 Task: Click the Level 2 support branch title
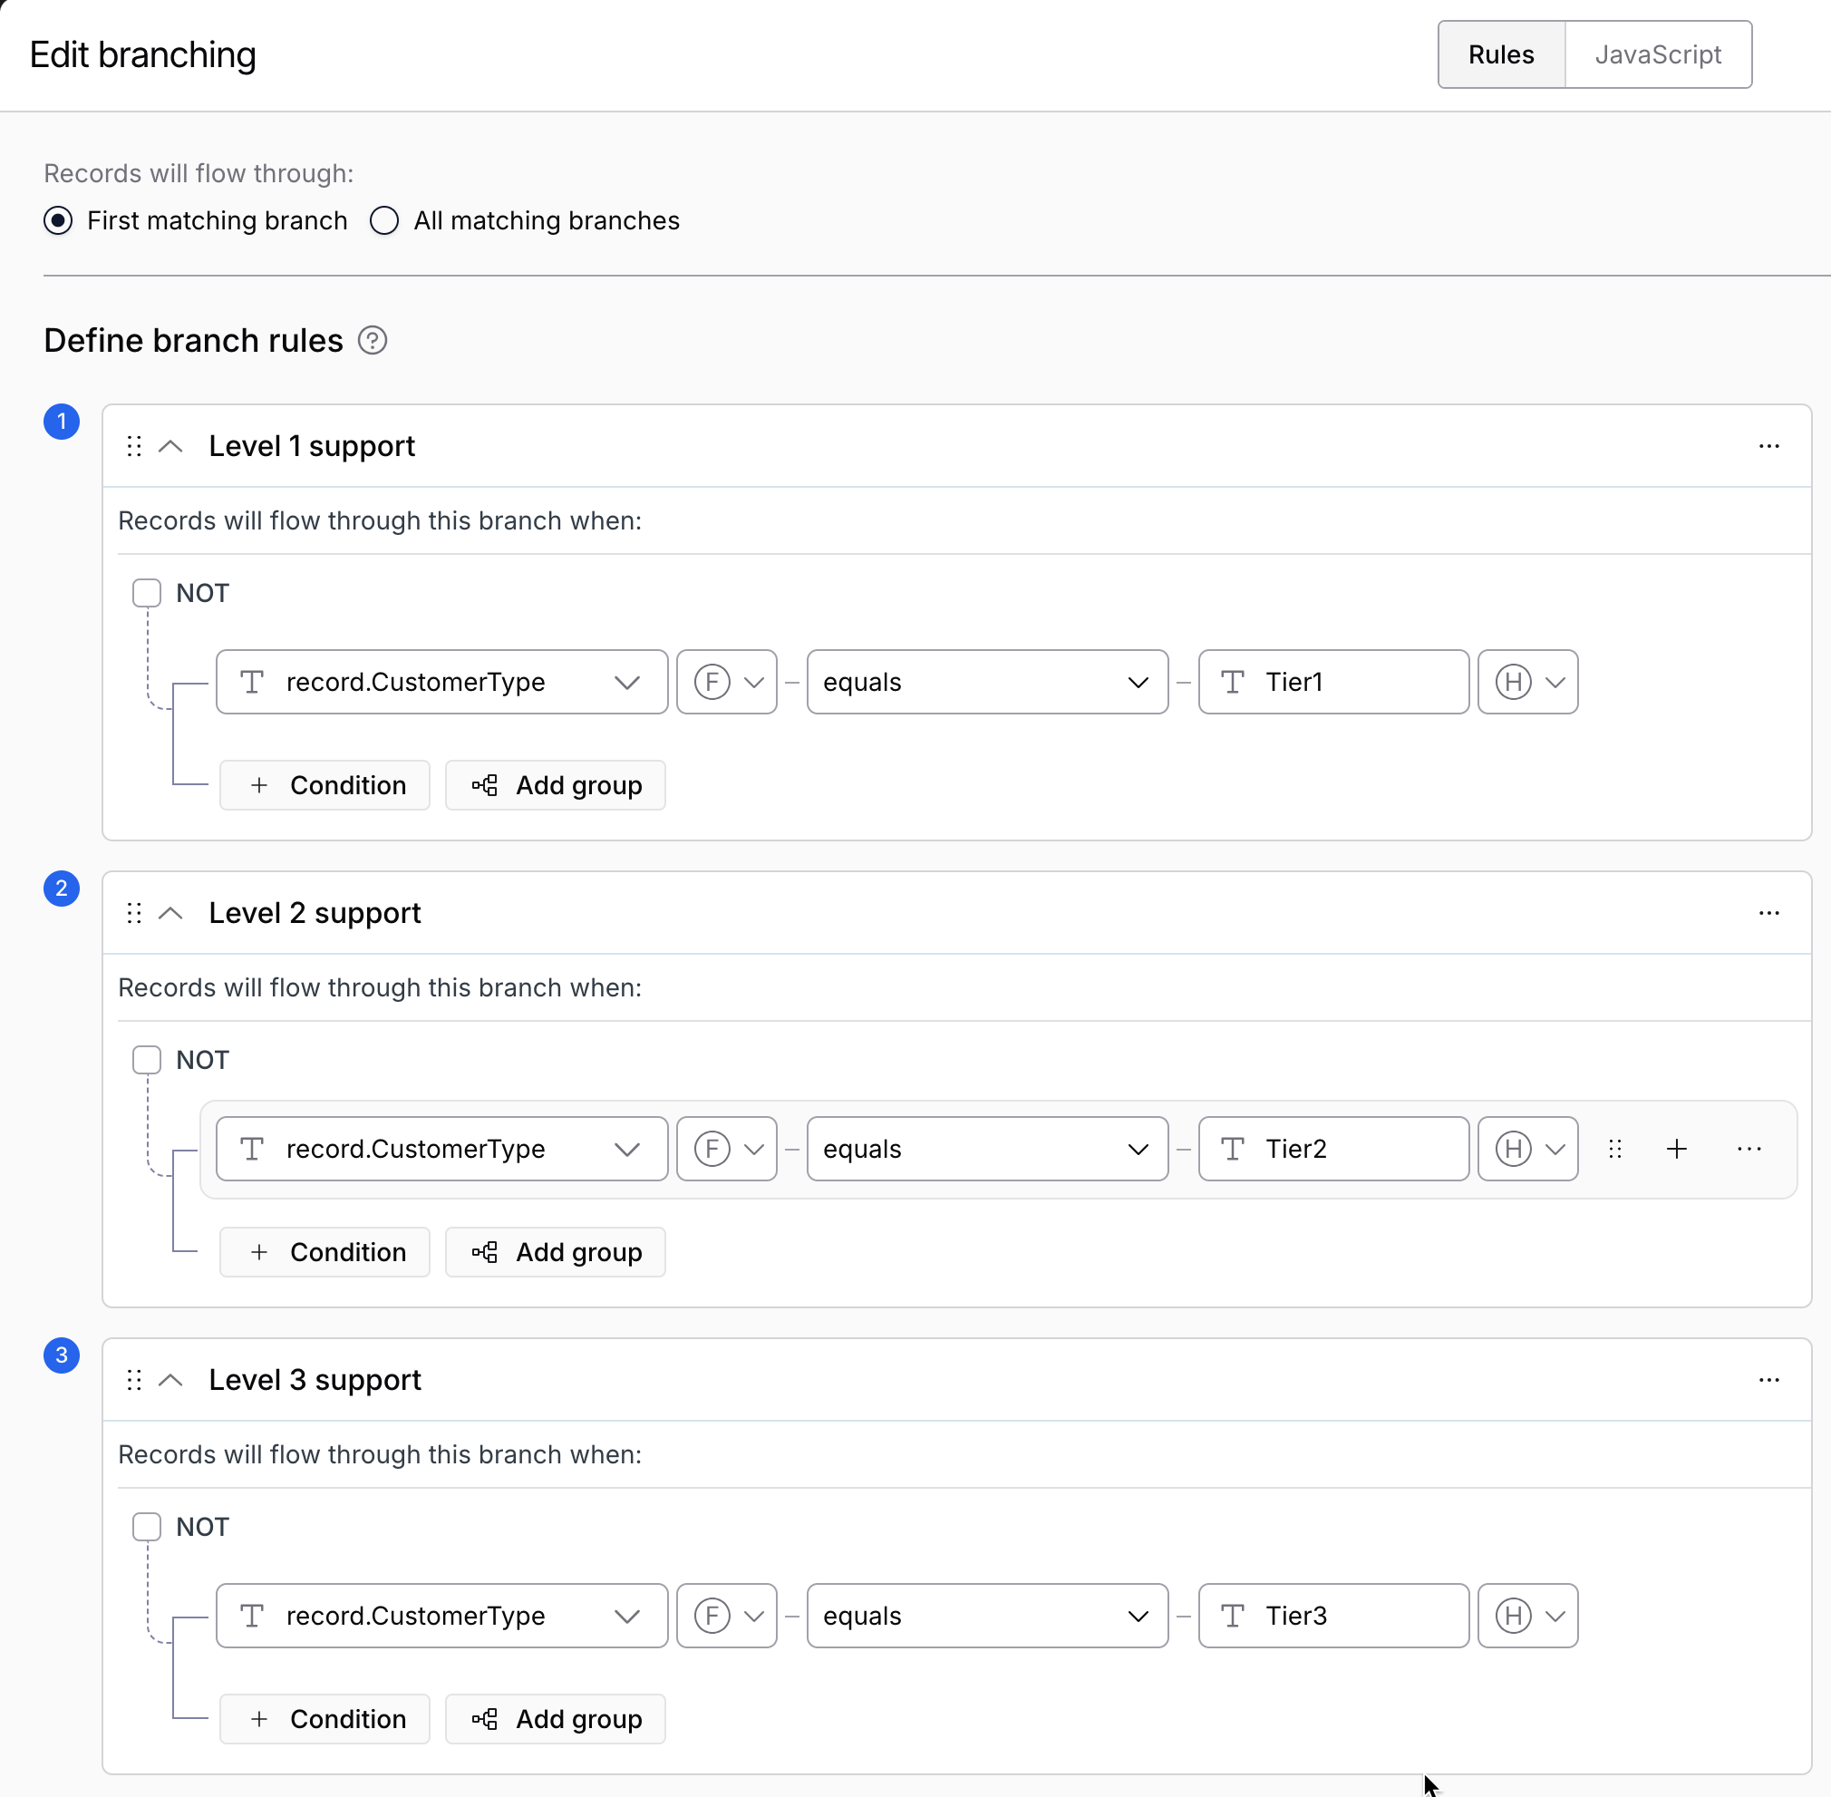click(x=315, y=914)
